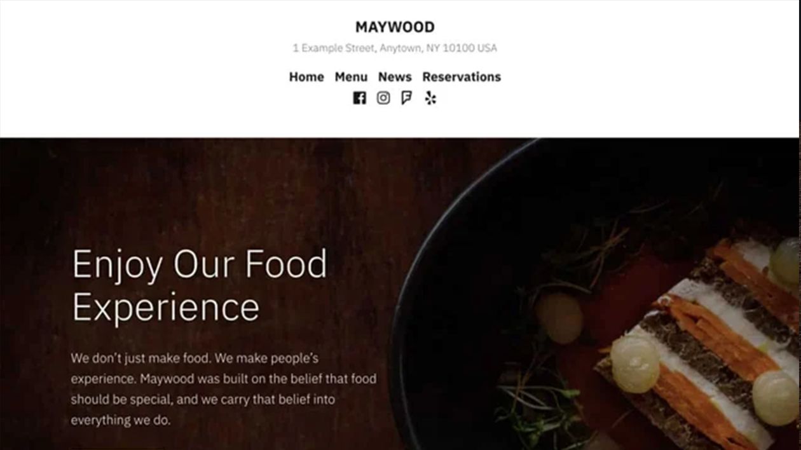The width and height of the screenshot is (801, 450).
Task: Click the 1 Example Street address text
Action: click(x=395, y=48)
